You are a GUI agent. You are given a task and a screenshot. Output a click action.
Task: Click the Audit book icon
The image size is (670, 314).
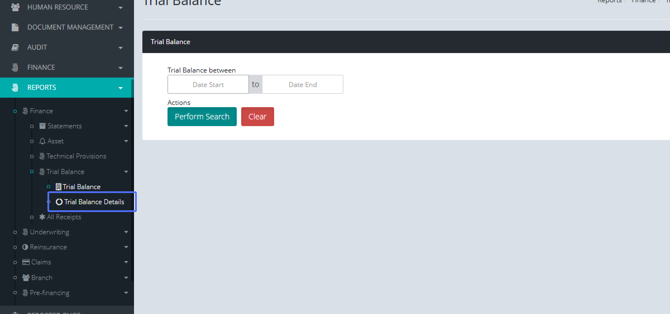tap(15, 47)
